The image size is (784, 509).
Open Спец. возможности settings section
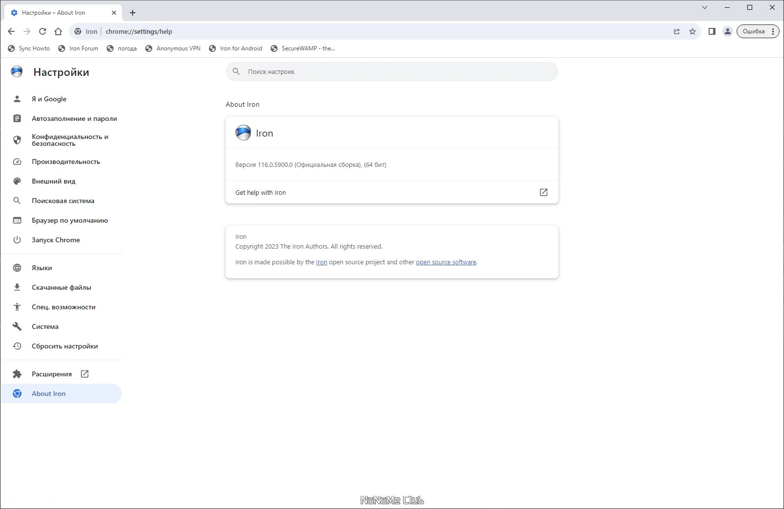coord(61,307)
